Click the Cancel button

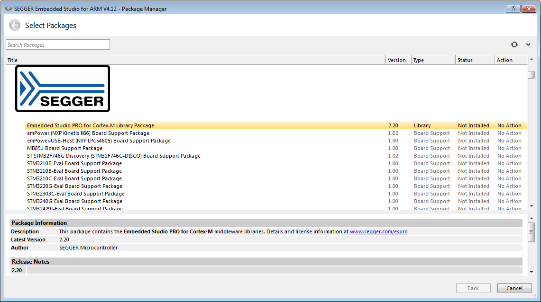point(514,288)
